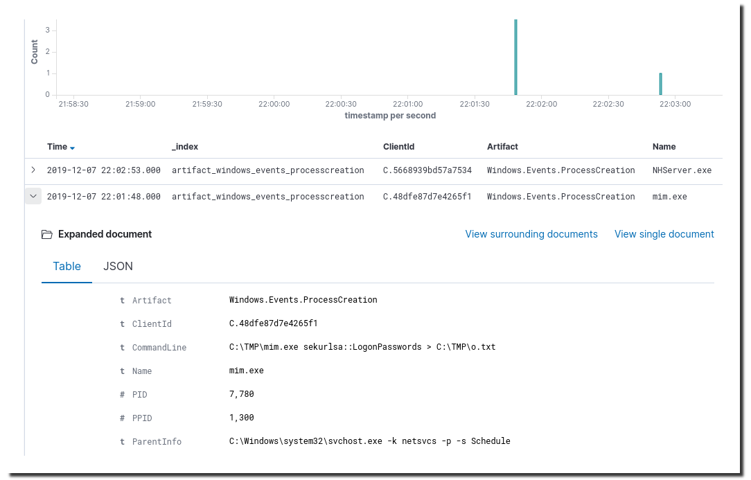The image size is (751, 480).
Task: Click the number type icon beside PID
Action: (123, 395)
